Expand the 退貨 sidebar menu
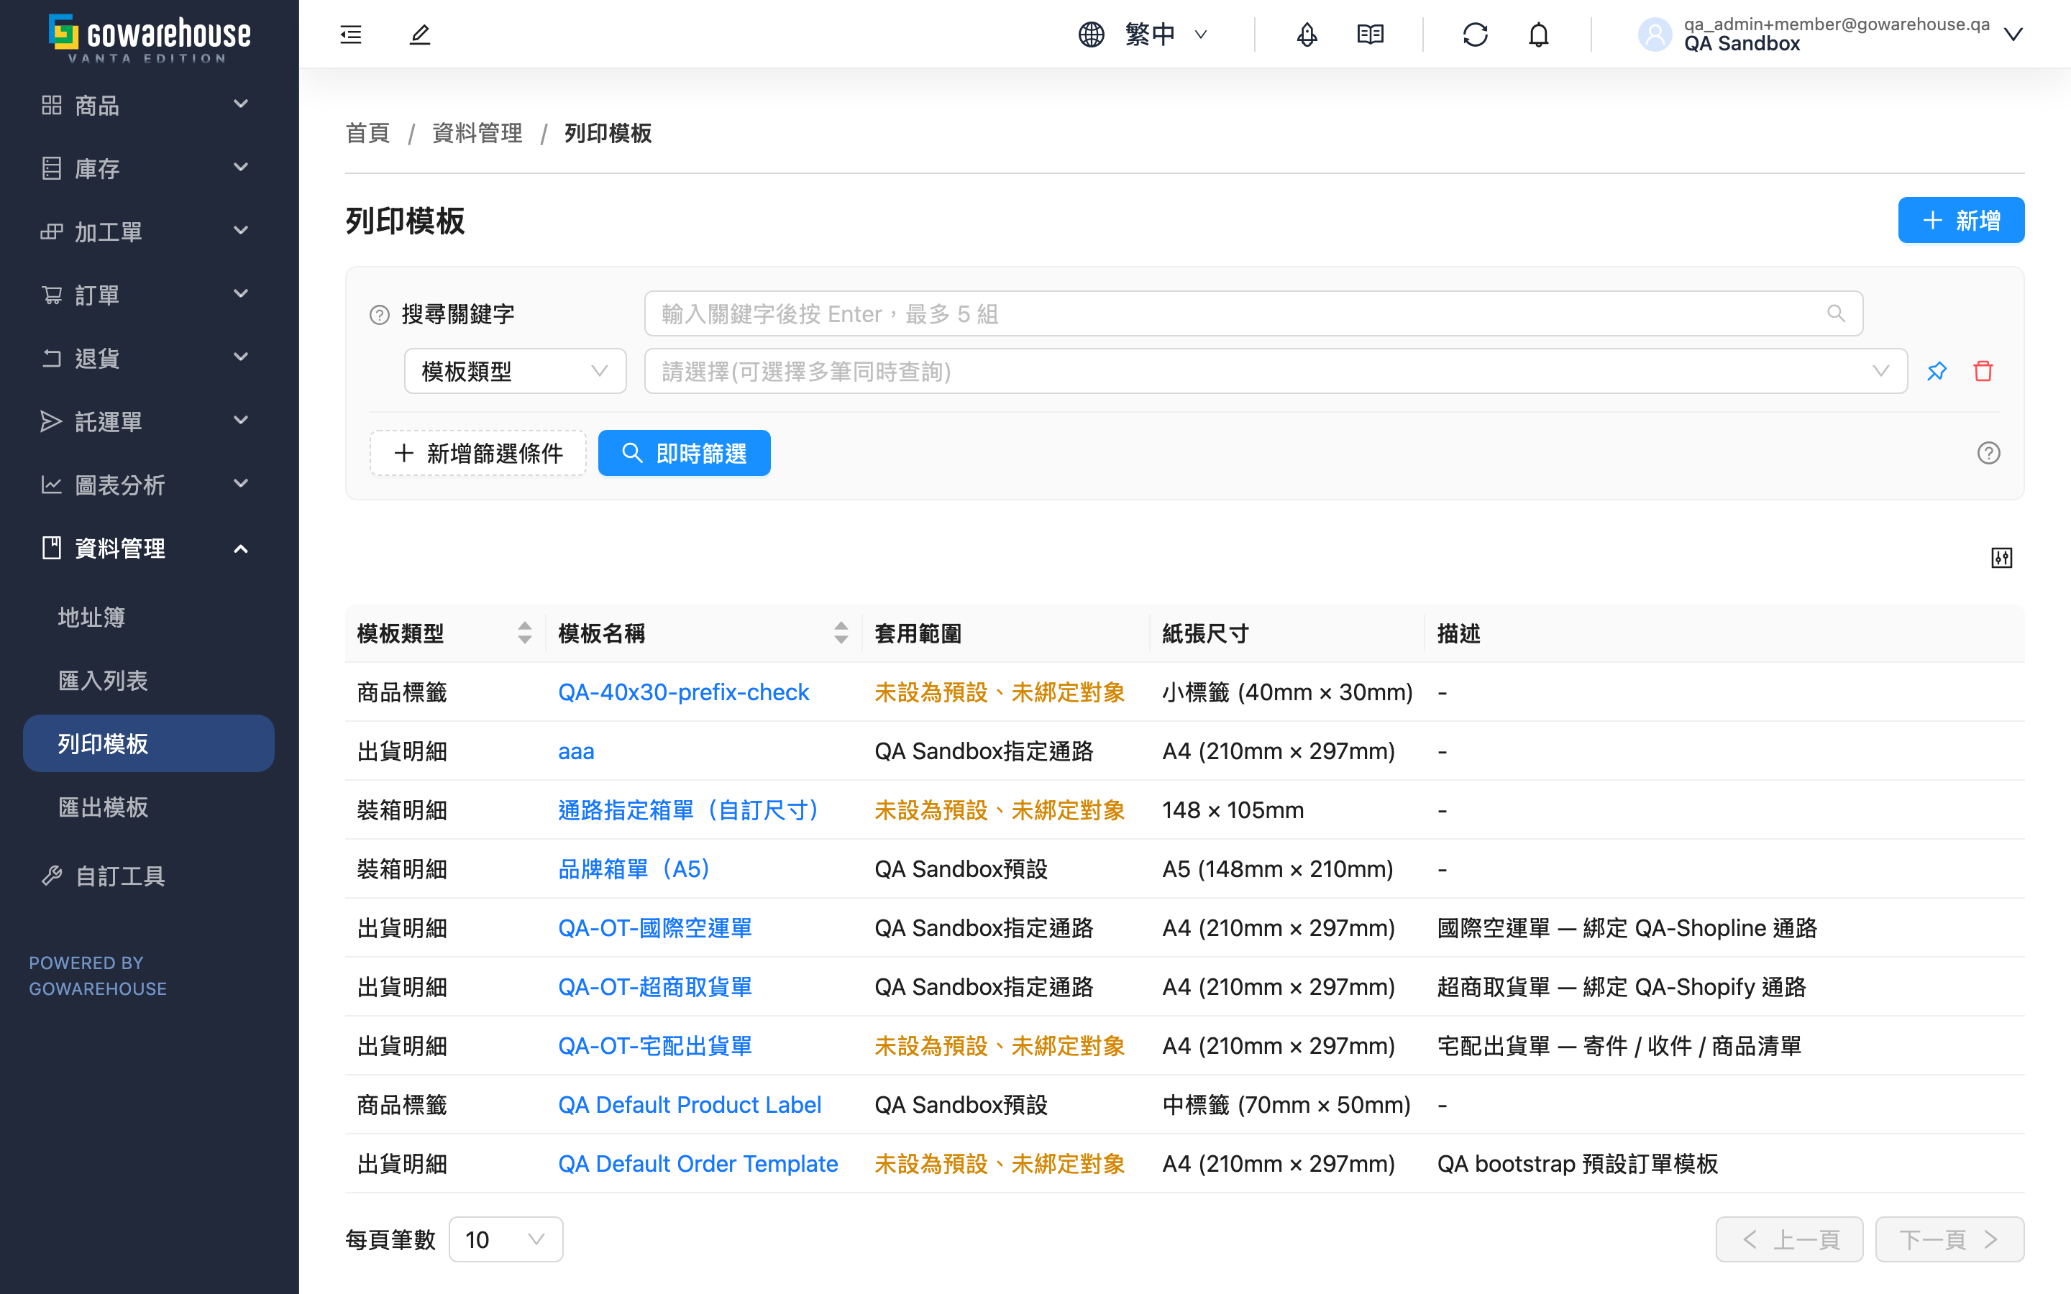The image size is (2071, 1294). point(149,358)
